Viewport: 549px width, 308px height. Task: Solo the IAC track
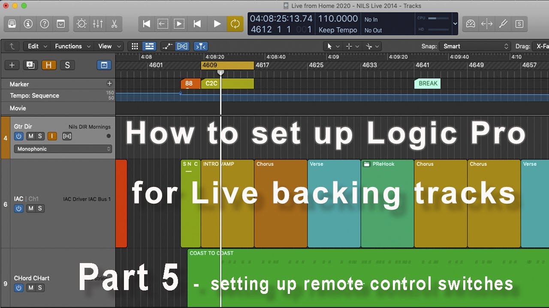(x=40, y=208)
